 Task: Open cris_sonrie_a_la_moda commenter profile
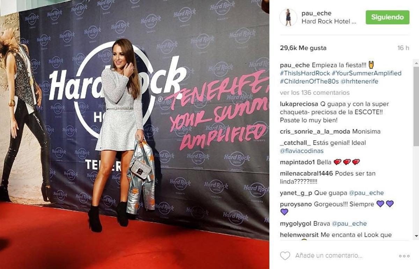[315, 132]
